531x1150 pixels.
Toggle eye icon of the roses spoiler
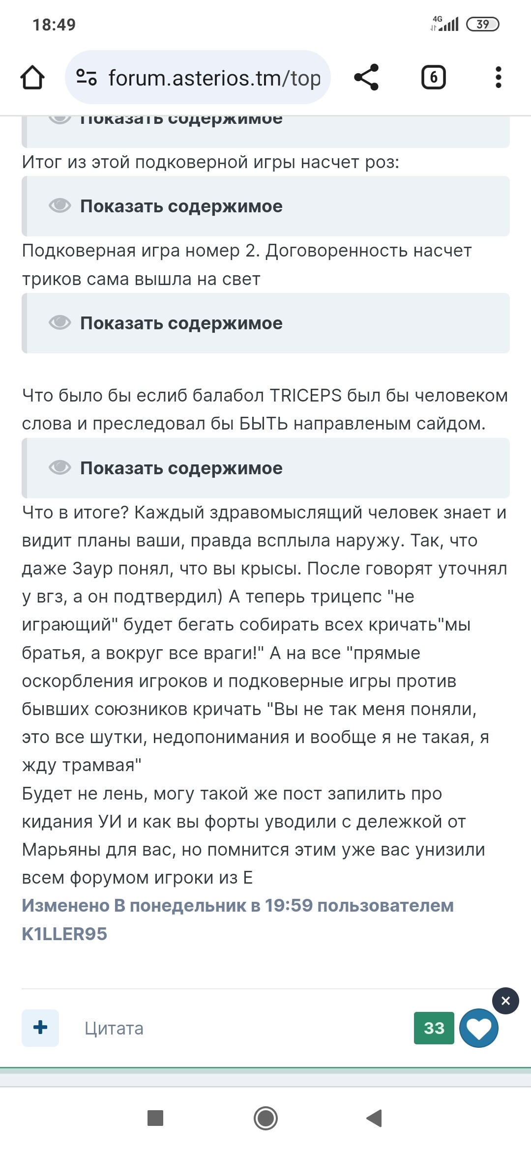(x=60, y=206)
